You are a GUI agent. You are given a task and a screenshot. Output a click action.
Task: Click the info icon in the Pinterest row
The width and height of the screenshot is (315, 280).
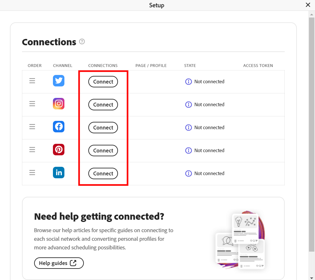pyautogui.click(x=188, y=150)
